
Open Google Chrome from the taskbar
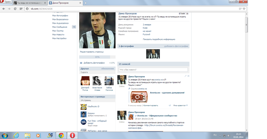61,135
